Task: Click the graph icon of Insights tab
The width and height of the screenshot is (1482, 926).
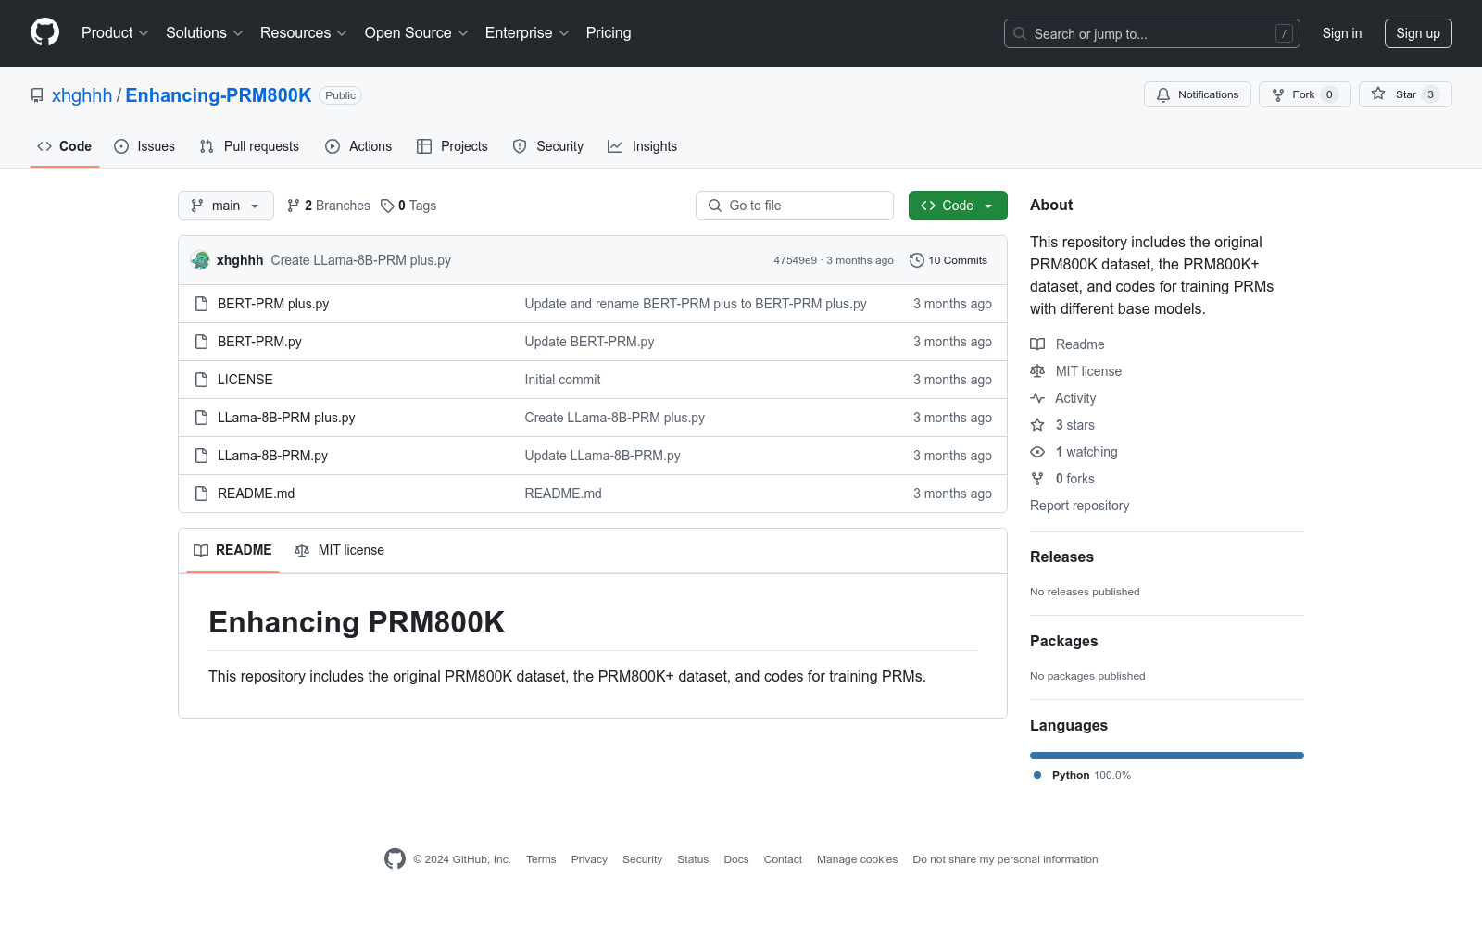Action: [615, 146]
